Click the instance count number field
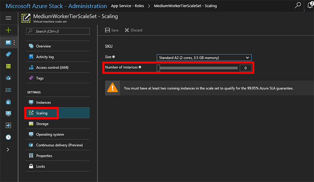Viewport: 314px width, 182px height. click(x=246, y=68)
